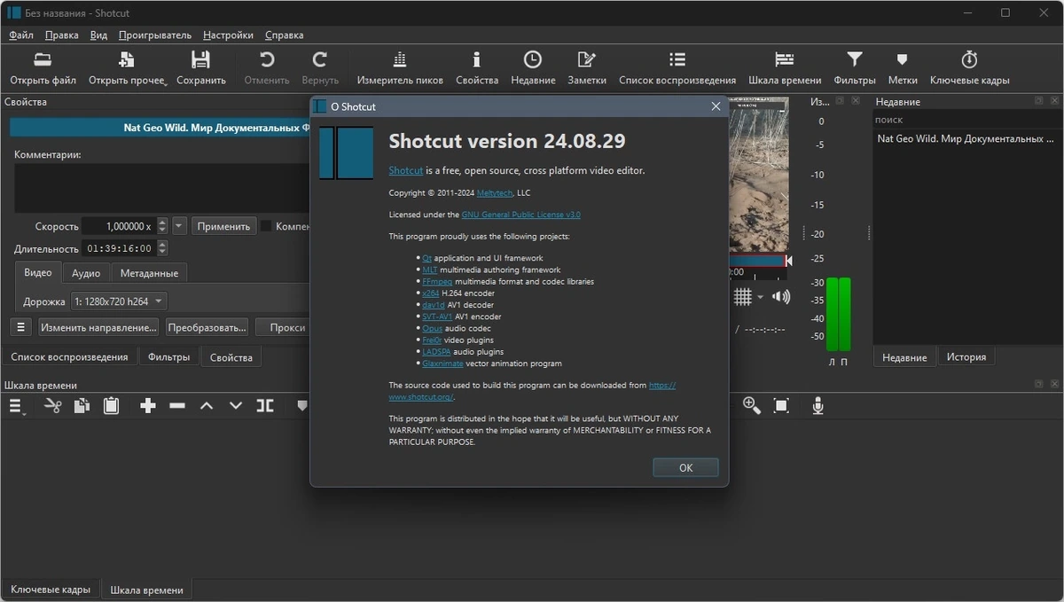The height and width of the screenshot is (602, 1064).
Task: Open the Метки markers toolbar icon
Action: (x=902, y=60)
